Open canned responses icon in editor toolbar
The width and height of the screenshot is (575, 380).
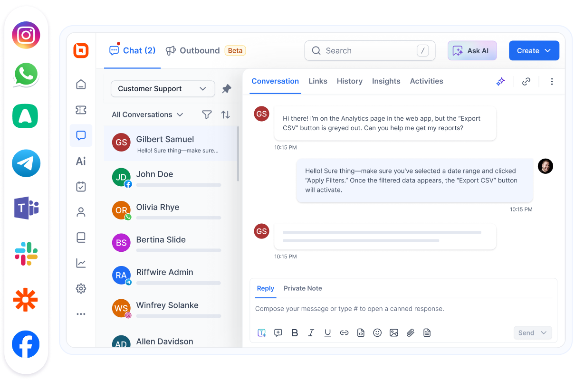click(x=278, y=333)
